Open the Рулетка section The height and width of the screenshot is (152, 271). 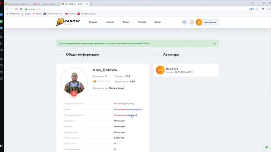click(x=142, y=22)
